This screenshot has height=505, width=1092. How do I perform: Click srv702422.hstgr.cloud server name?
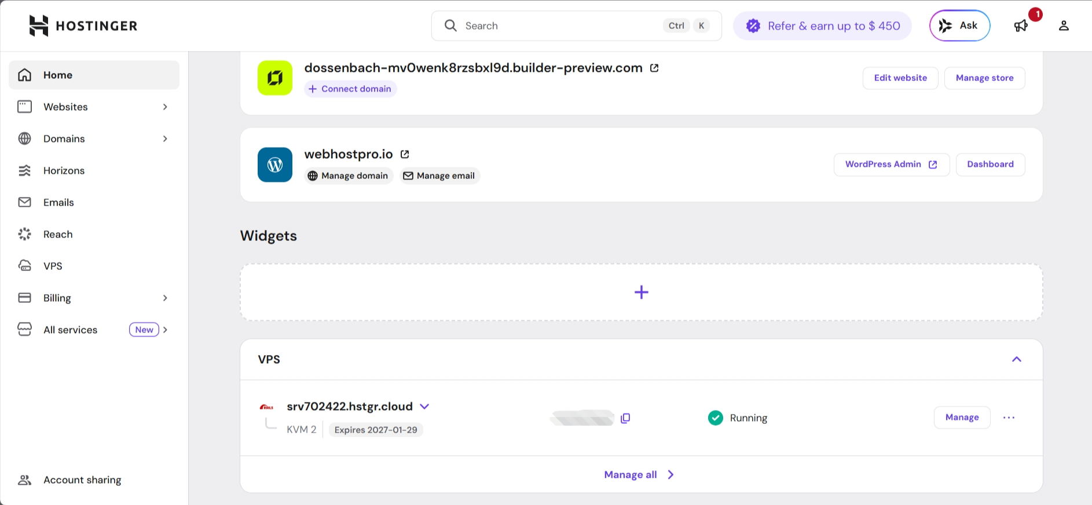350,407
